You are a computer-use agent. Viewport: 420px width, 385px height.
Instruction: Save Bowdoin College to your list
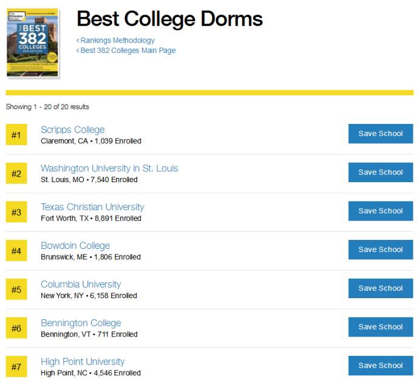[381, 250]
